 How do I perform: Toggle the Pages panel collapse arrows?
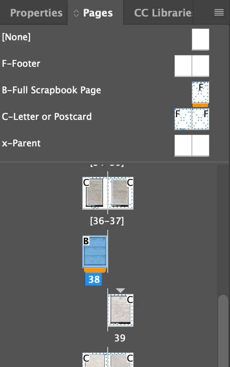point(76,13)
